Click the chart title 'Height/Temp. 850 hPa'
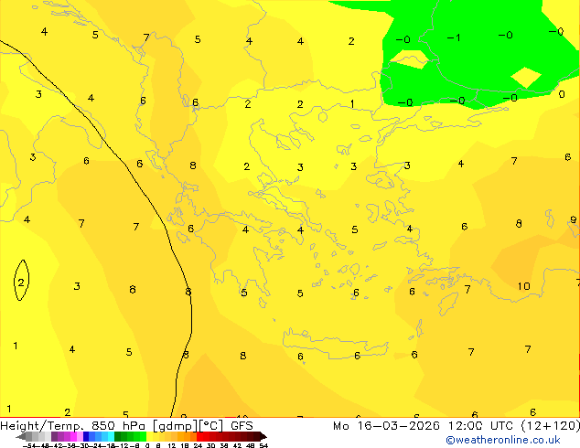The height and width of the screenshot is (448, 580). pyautogui.click(x=74, y=426)
